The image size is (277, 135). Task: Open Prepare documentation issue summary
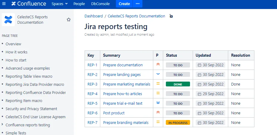(123, 65)
